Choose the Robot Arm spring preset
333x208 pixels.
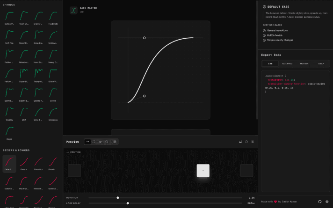point(24,56)
